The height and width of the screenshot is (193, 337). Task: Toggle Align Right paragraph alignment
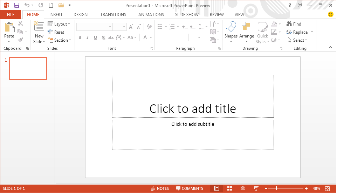click(176, 37)
